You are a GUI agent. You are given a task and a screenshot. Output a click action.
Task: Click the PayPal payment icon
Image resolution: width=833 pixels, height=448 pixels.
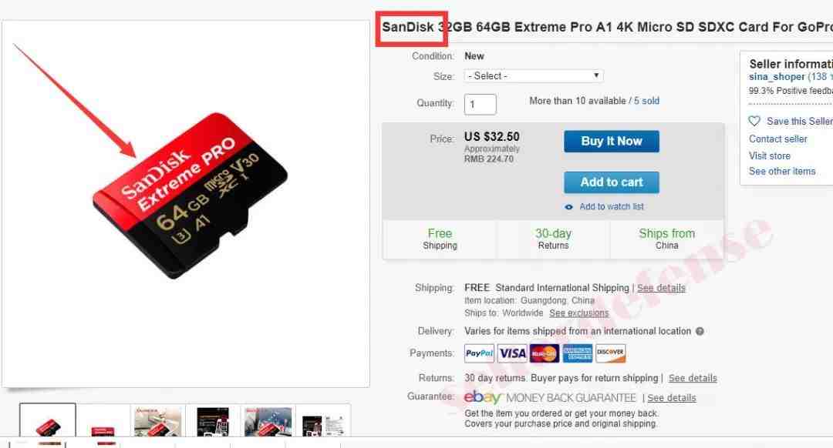point(479,353)
